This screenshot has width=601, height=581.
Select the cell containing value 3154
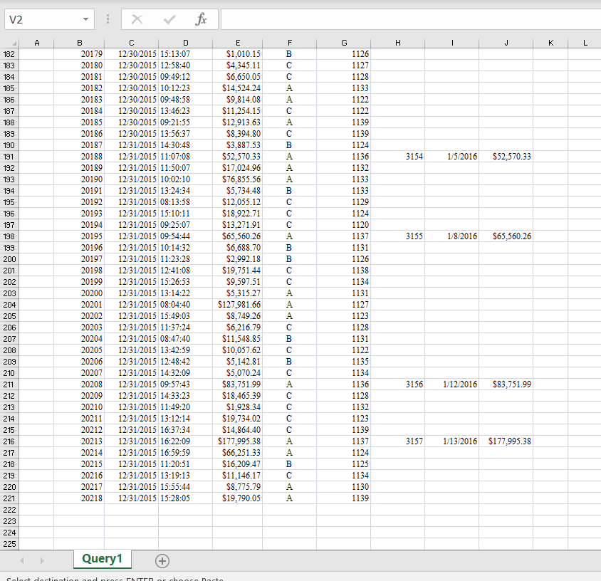point(397,157)
